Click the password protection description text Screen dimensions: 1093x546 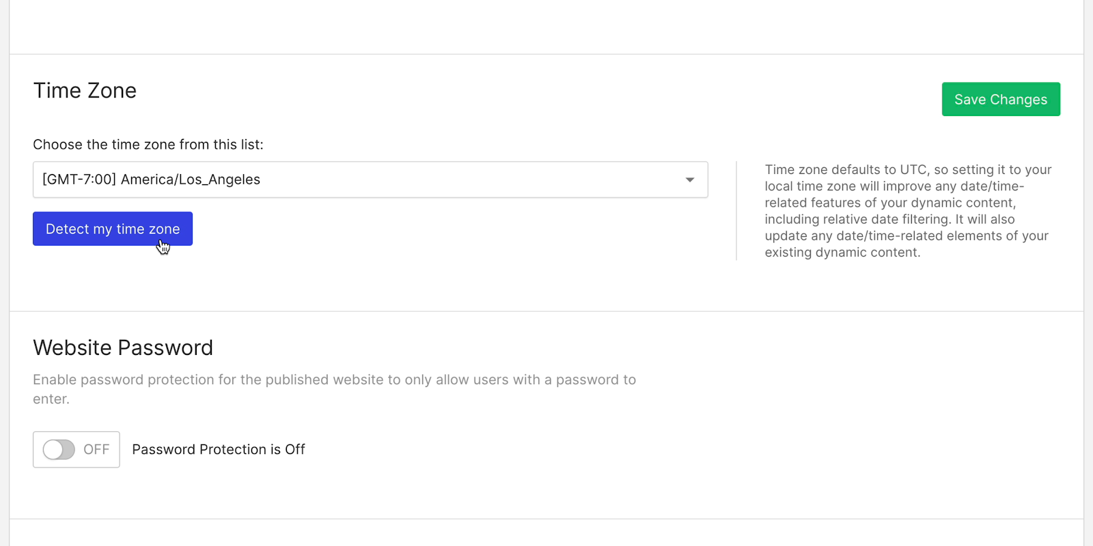pos(334,380)
